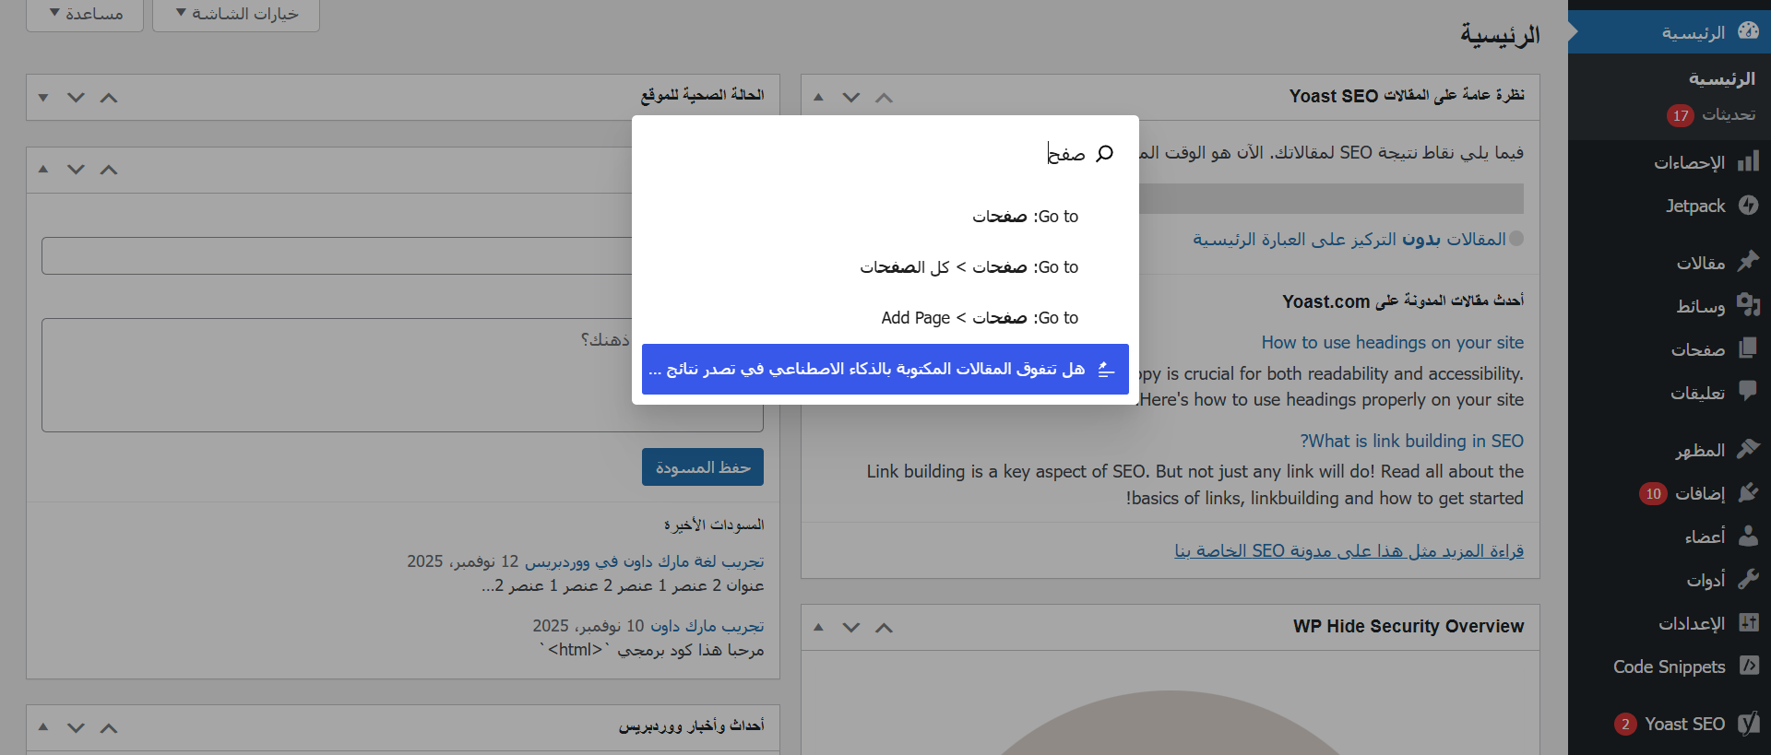Open وسائط media library icon
This screenshot has height=755, width=1771.
click(x=1748, y=305)
